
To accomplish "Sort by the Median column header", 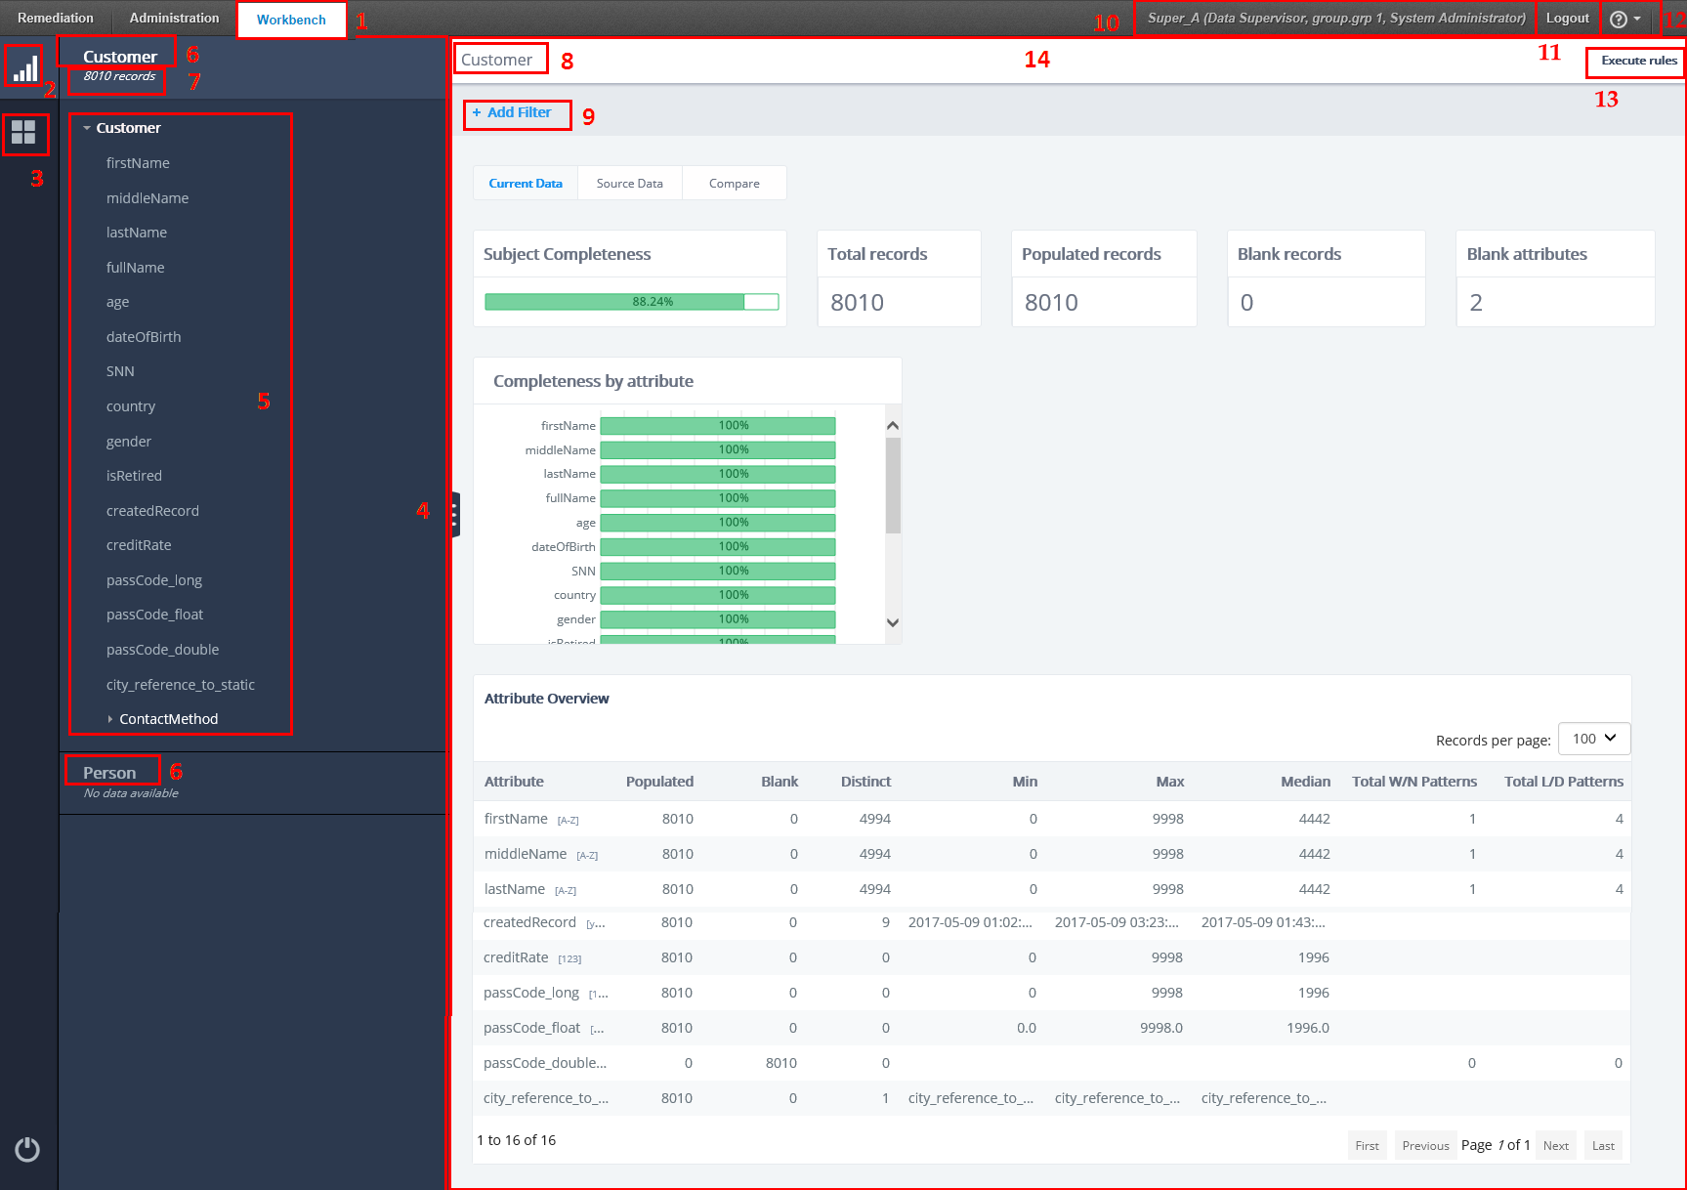I will point(1305,782).
